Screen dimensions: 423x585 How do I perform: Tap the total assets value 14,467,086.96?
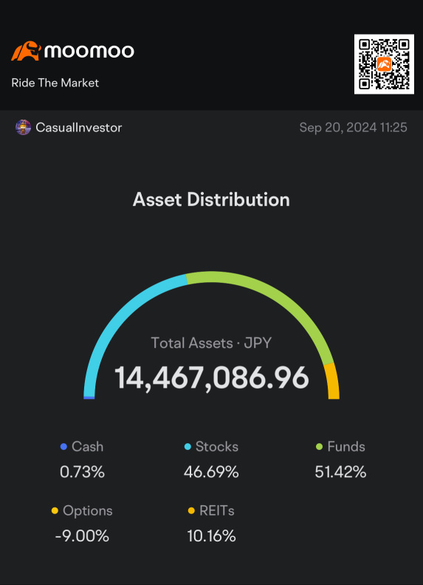click(x=211, y=378)
